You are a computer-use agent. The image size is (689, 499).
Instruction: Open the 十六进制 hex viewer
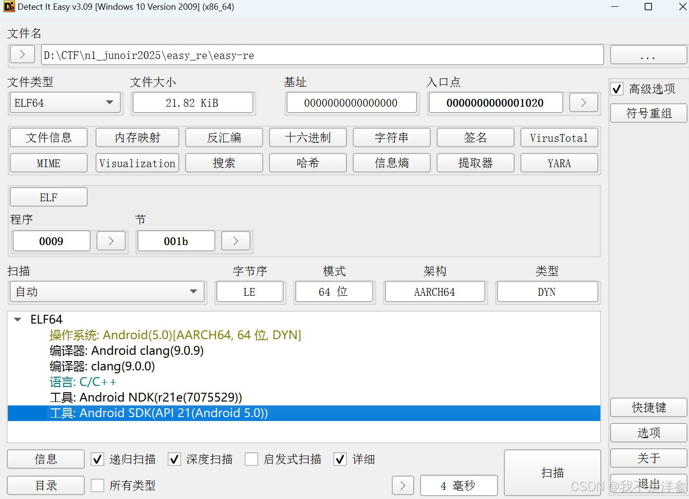307,137
